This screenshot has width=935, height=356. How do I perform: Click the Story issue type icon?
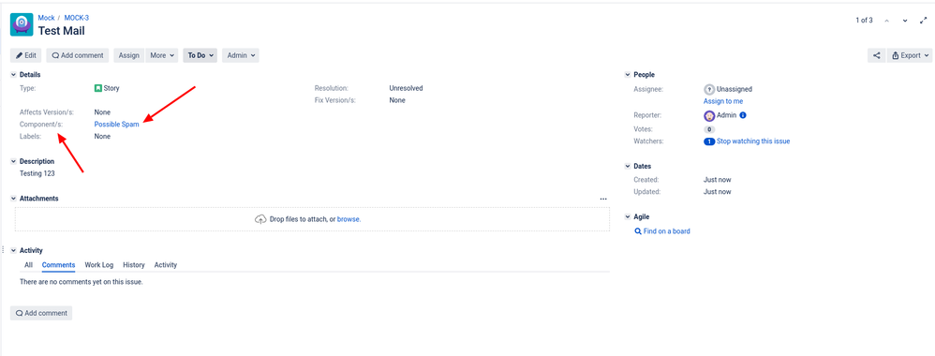(x=98, y=88)
